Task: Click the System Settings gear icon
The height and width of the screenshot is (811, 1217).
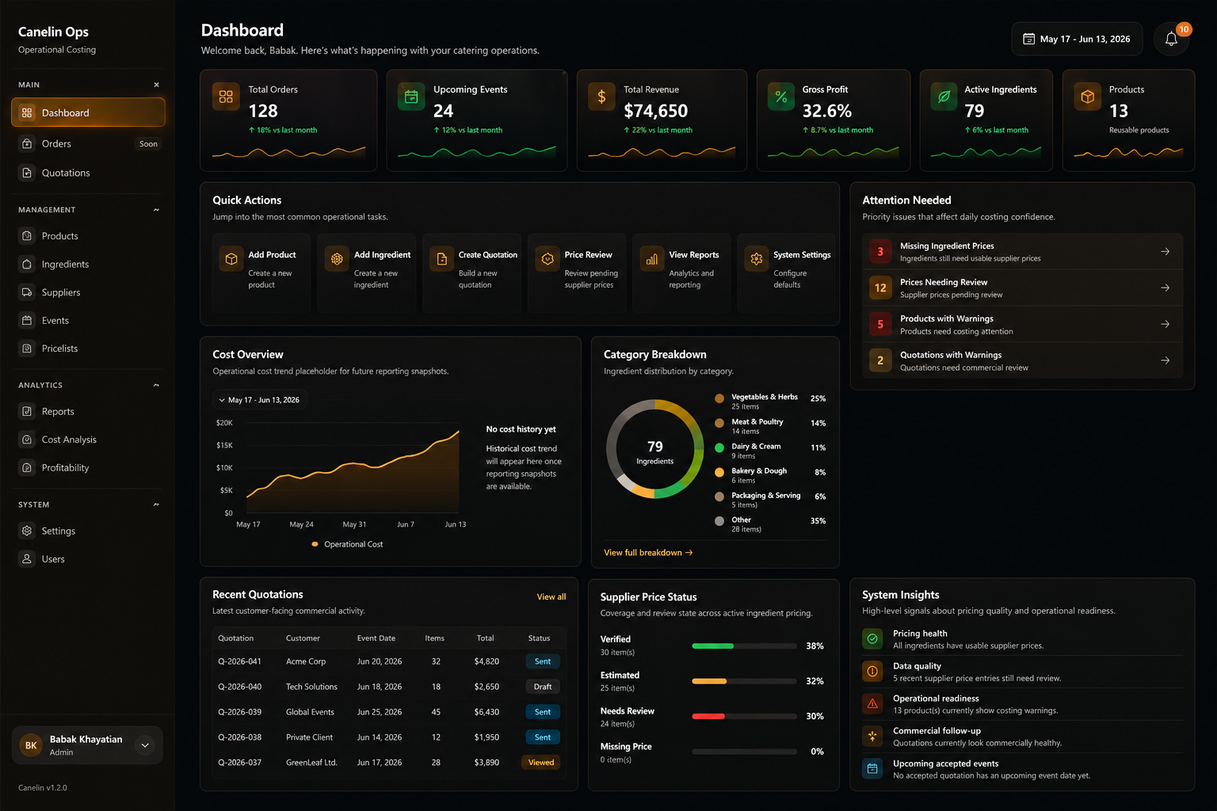Action: (757, 258)
